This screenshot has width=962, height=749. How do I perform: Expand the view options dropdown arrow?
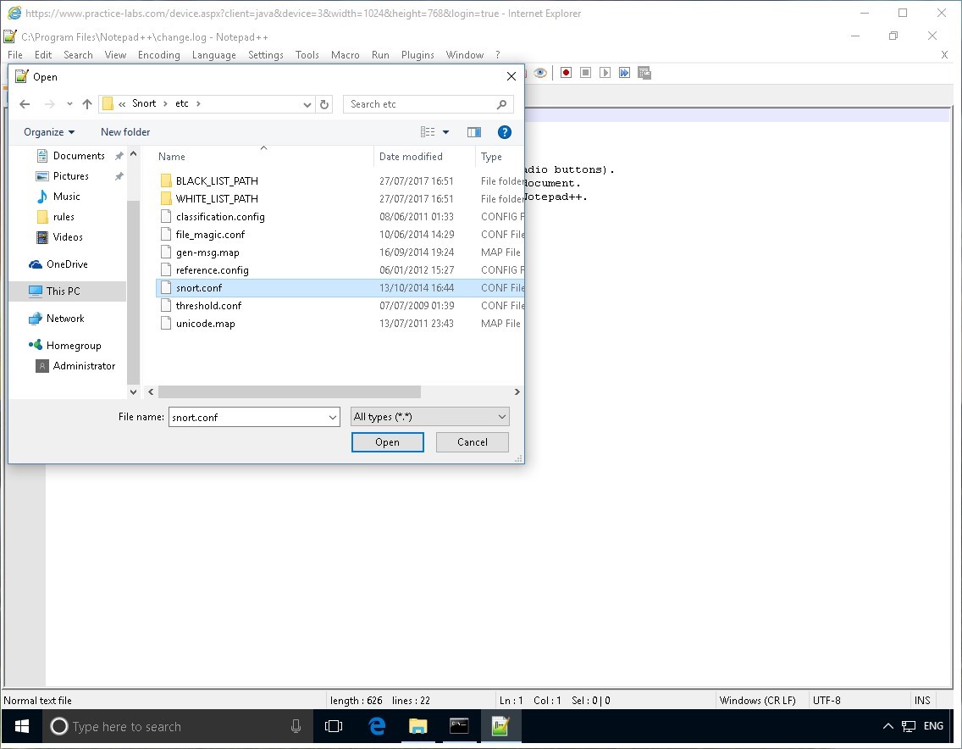point(446,132)
